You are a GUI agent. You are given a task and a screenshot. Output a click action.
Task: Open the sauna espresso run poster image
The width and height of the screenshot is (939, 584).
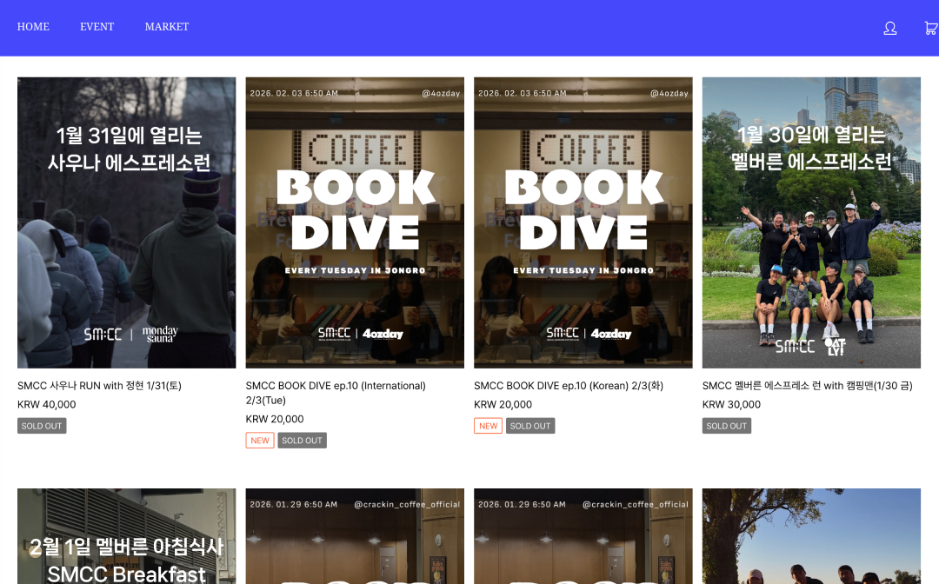pos(126,222)
